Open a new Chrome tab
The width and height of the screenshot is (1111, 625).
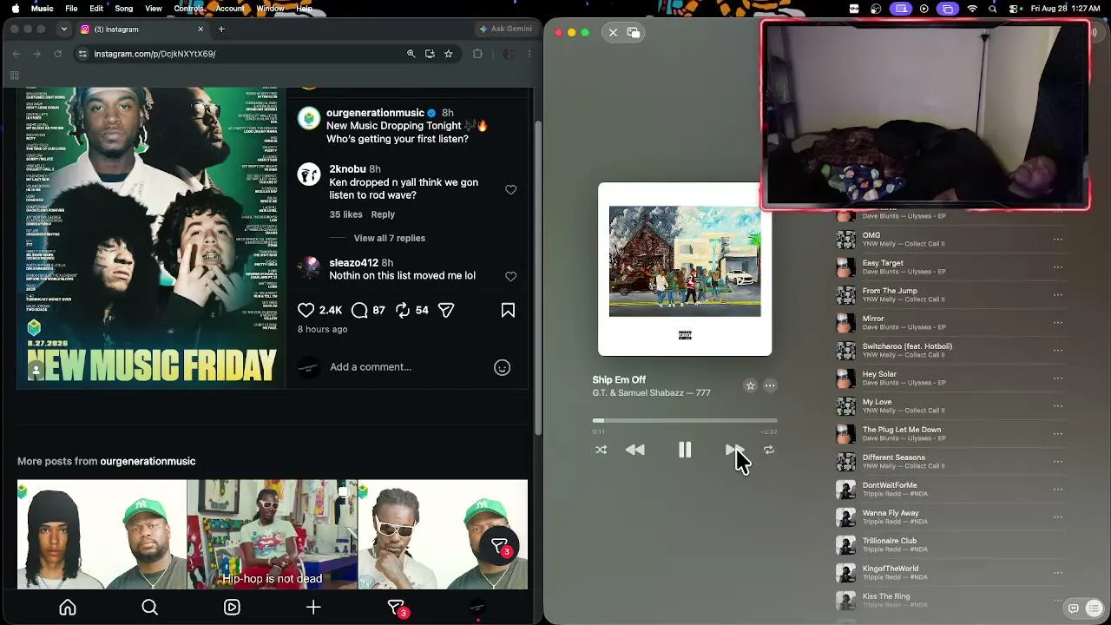coord(221,29)
